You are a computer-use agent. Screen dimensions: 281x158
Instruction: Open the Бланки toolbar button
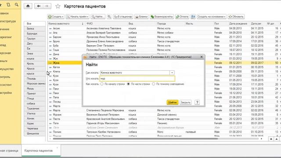[141, 17]
